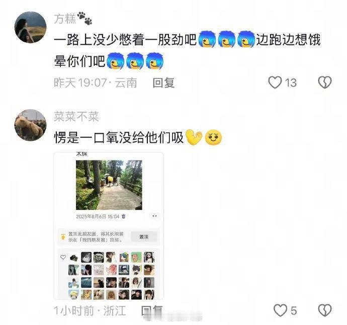Open 方糕's profile avatar
Image resolution: width=347 pixels, height=325 pixels.
pyautogui.click(x=30, y=27)
